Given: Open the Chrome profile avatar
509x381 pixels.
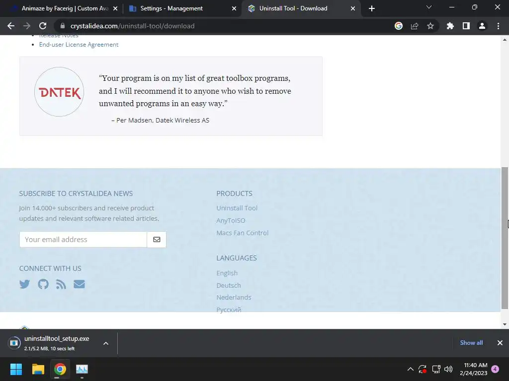Looking at the screenshot, I should (x=482, y=26).
